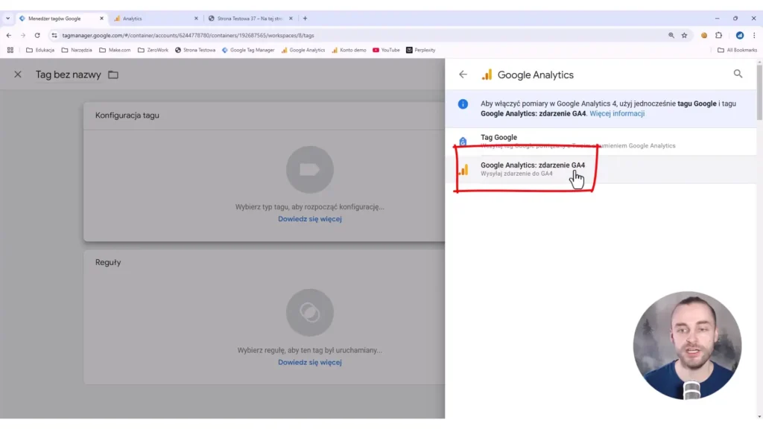This screenshot has width=763, height=429.
Task: Close the Strona Testowa 37 tab
Action: click(x=291, y=19)
